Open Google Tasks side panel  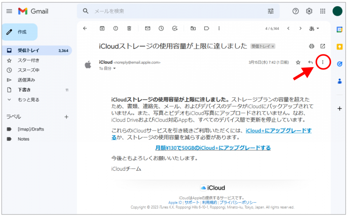pyautogui.click(x=340, y=64)
